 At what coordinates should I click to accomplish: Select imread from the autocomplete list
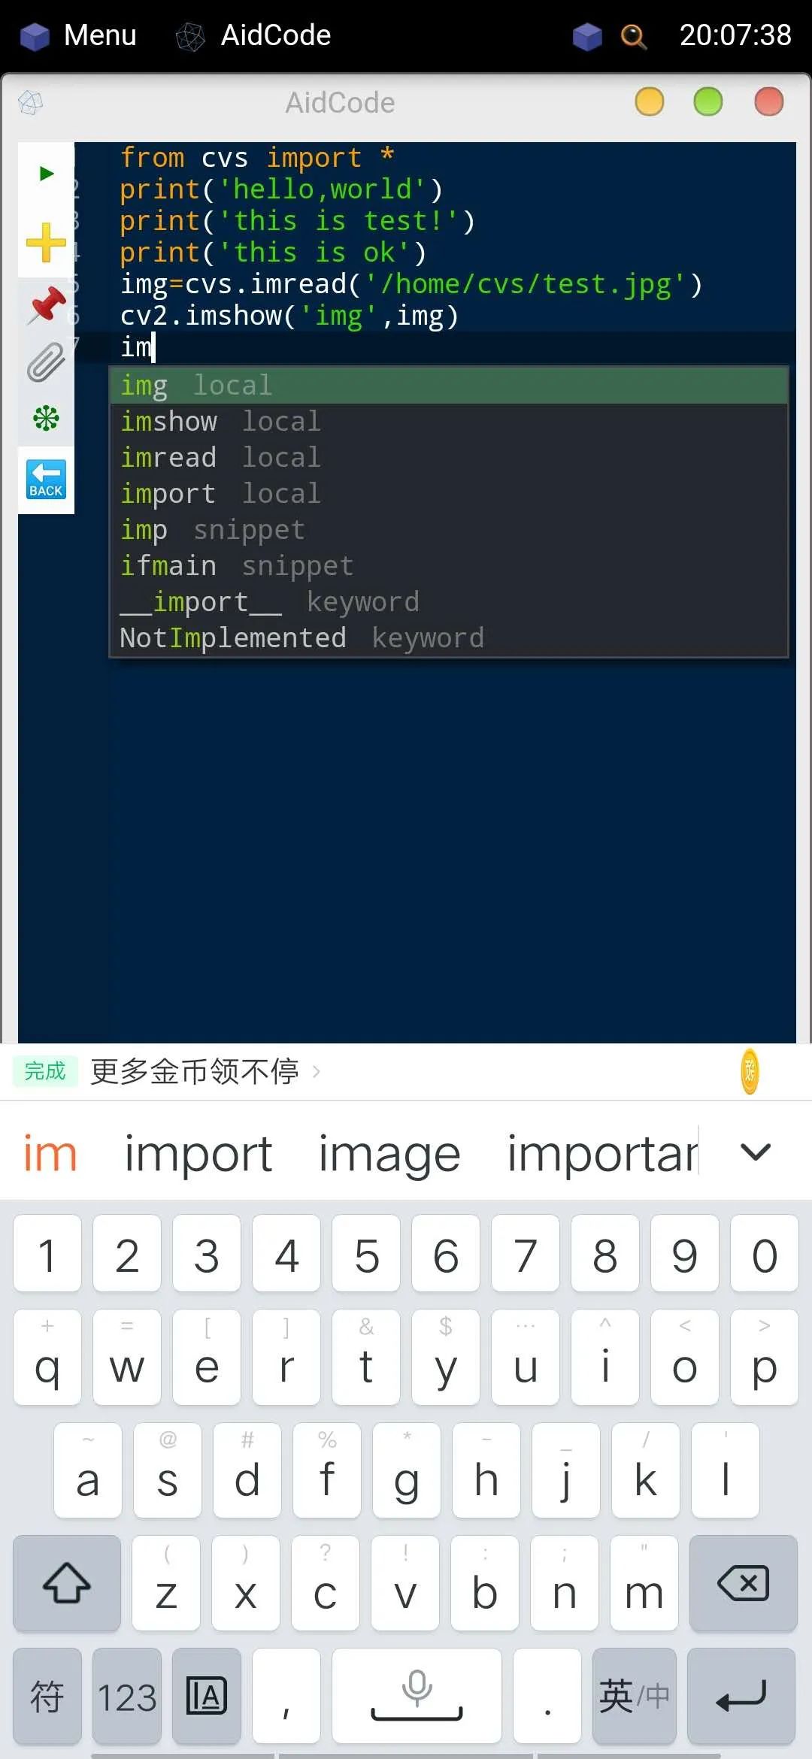tap(168, 456)
